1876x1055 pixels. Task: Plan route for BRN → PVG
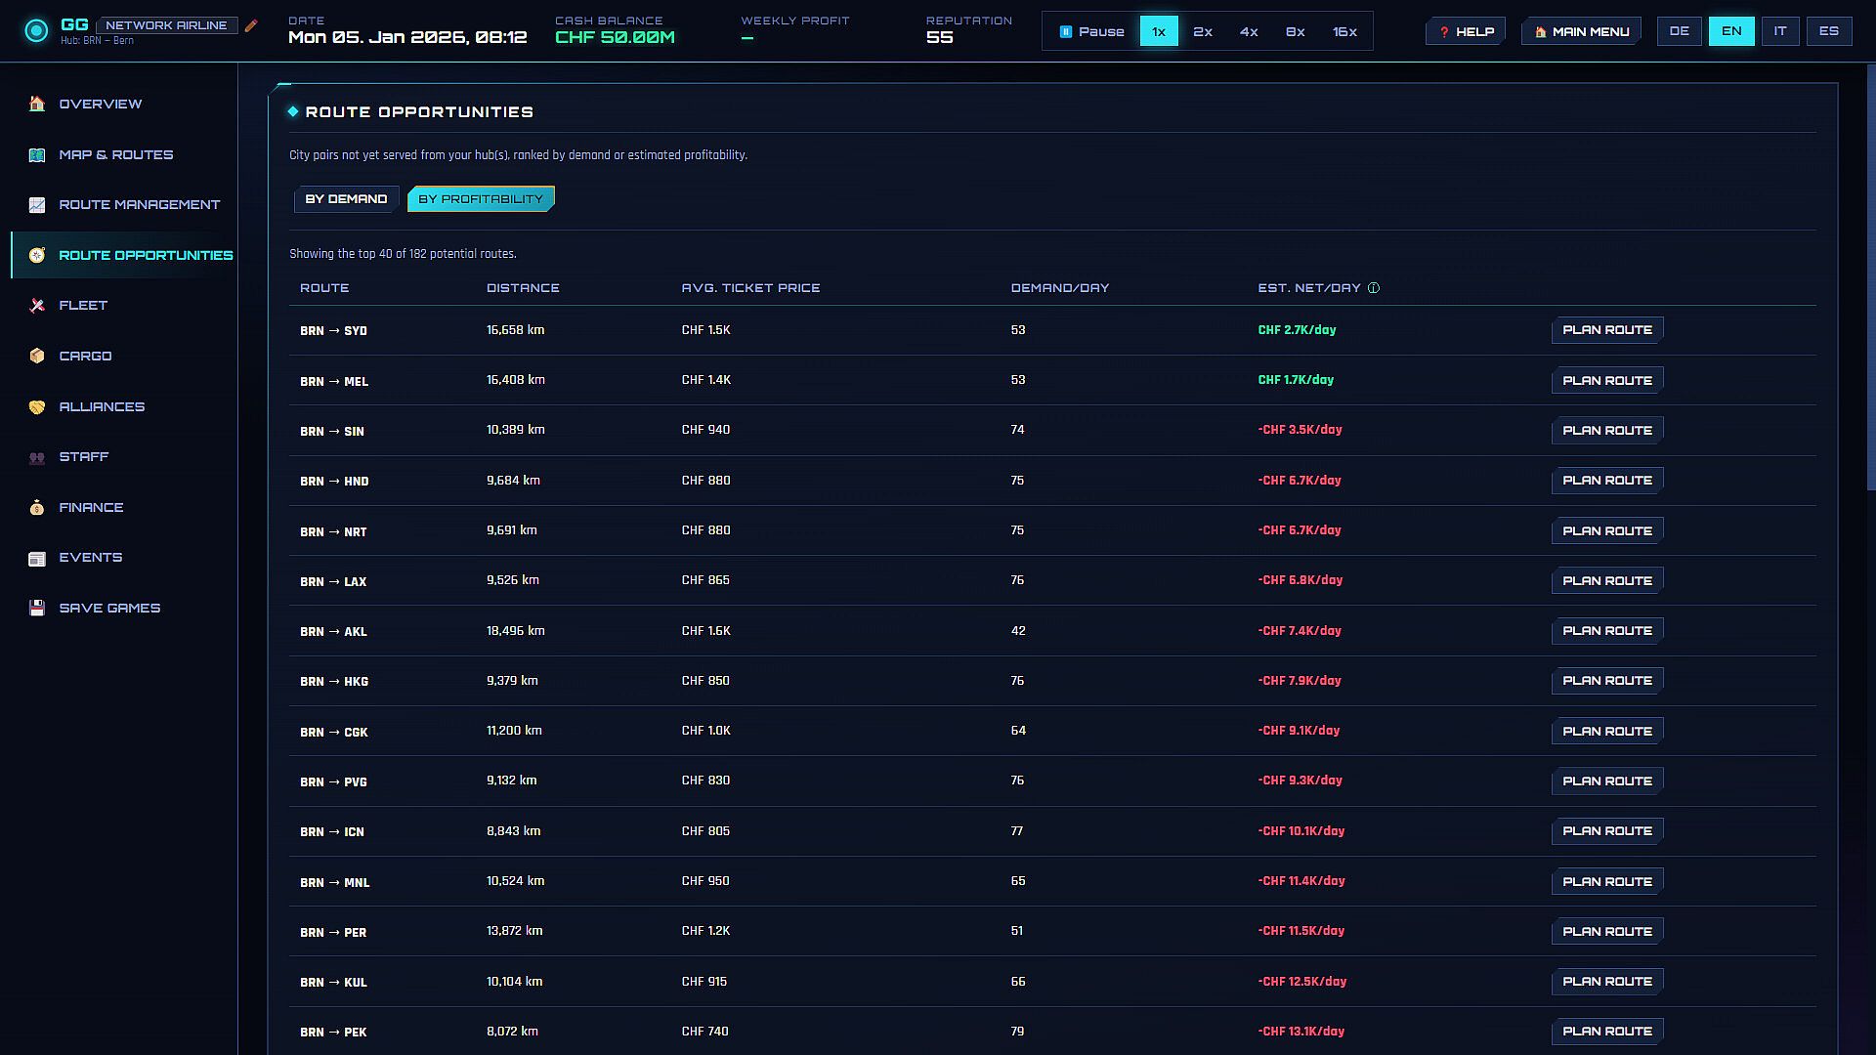[1607, 781]
